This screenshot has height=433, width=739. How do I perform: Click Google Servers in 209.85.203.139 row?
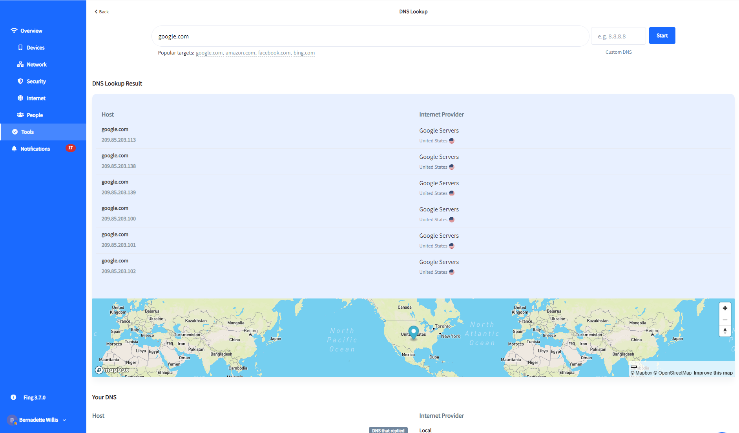(x=439, y=183)
